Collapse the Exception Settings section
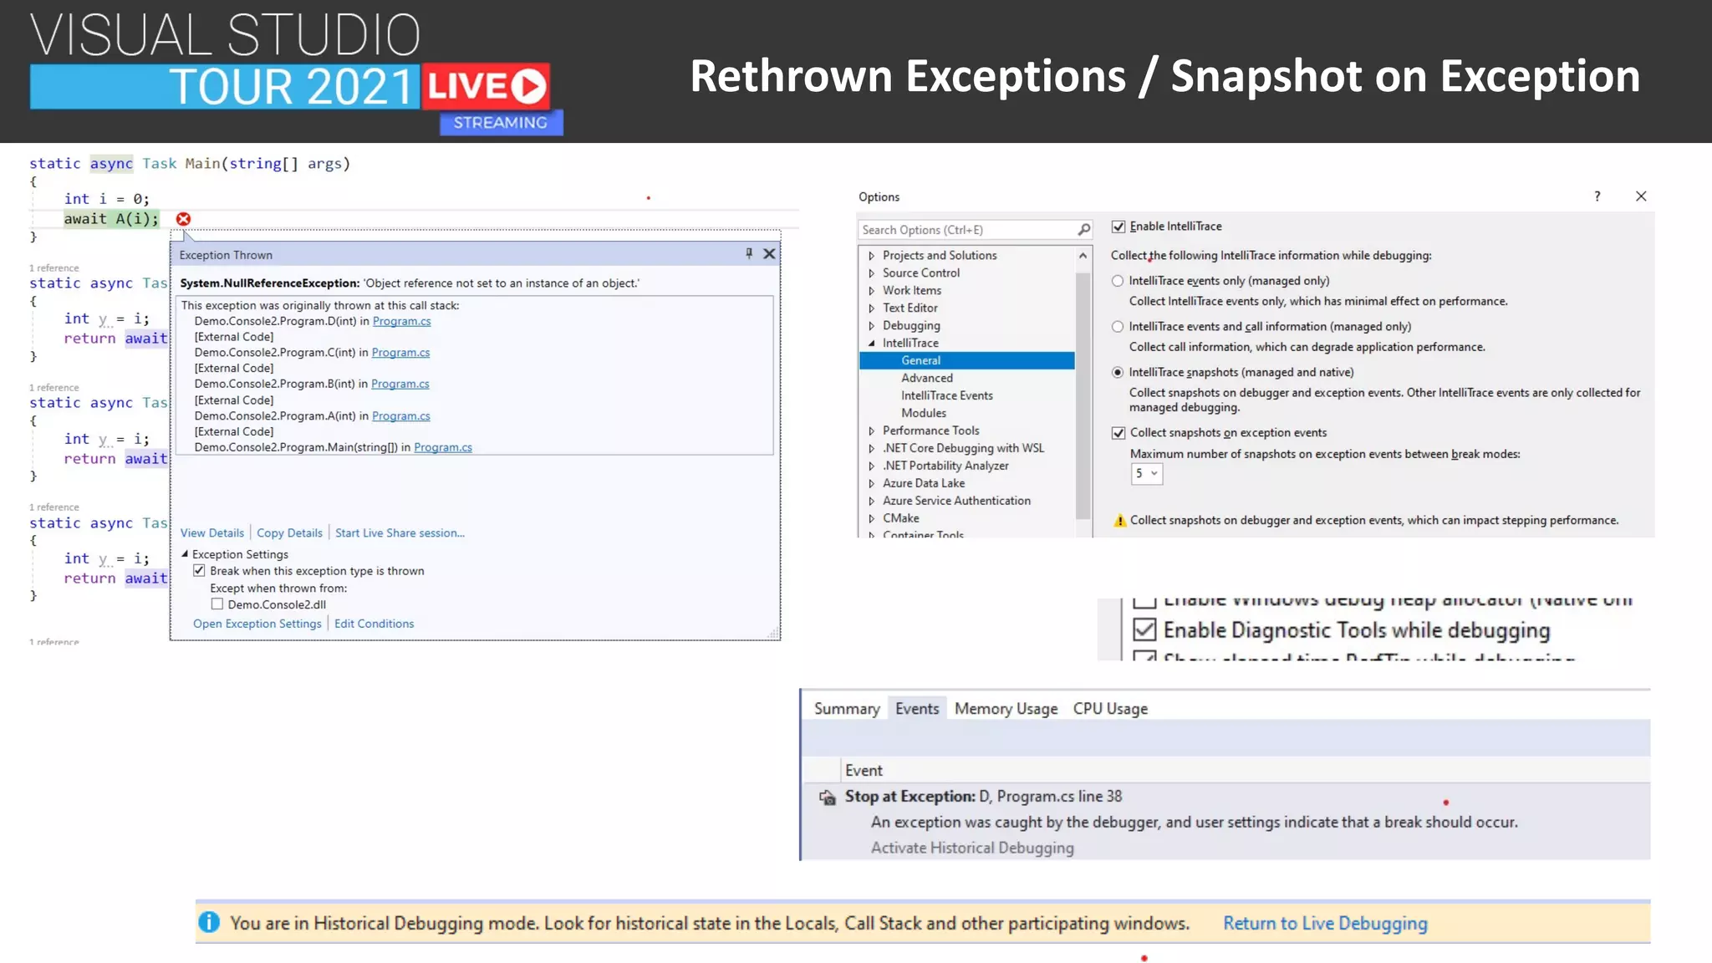Image resolution: width=1712 pixels, height=963 pixels. pyautogui.click(x=185, y=554)
